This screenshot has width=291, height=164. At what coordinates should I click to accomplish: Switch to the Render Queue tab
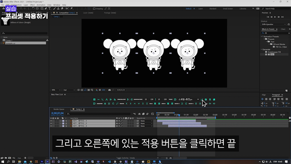pyautogui.click(x=59, y=109)
